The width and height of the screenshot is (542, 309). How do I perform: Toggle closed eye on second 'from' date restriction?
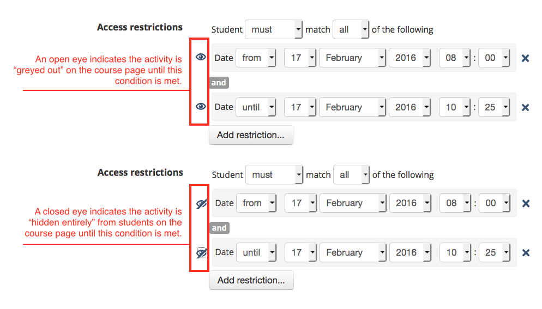tap(201, 204)
